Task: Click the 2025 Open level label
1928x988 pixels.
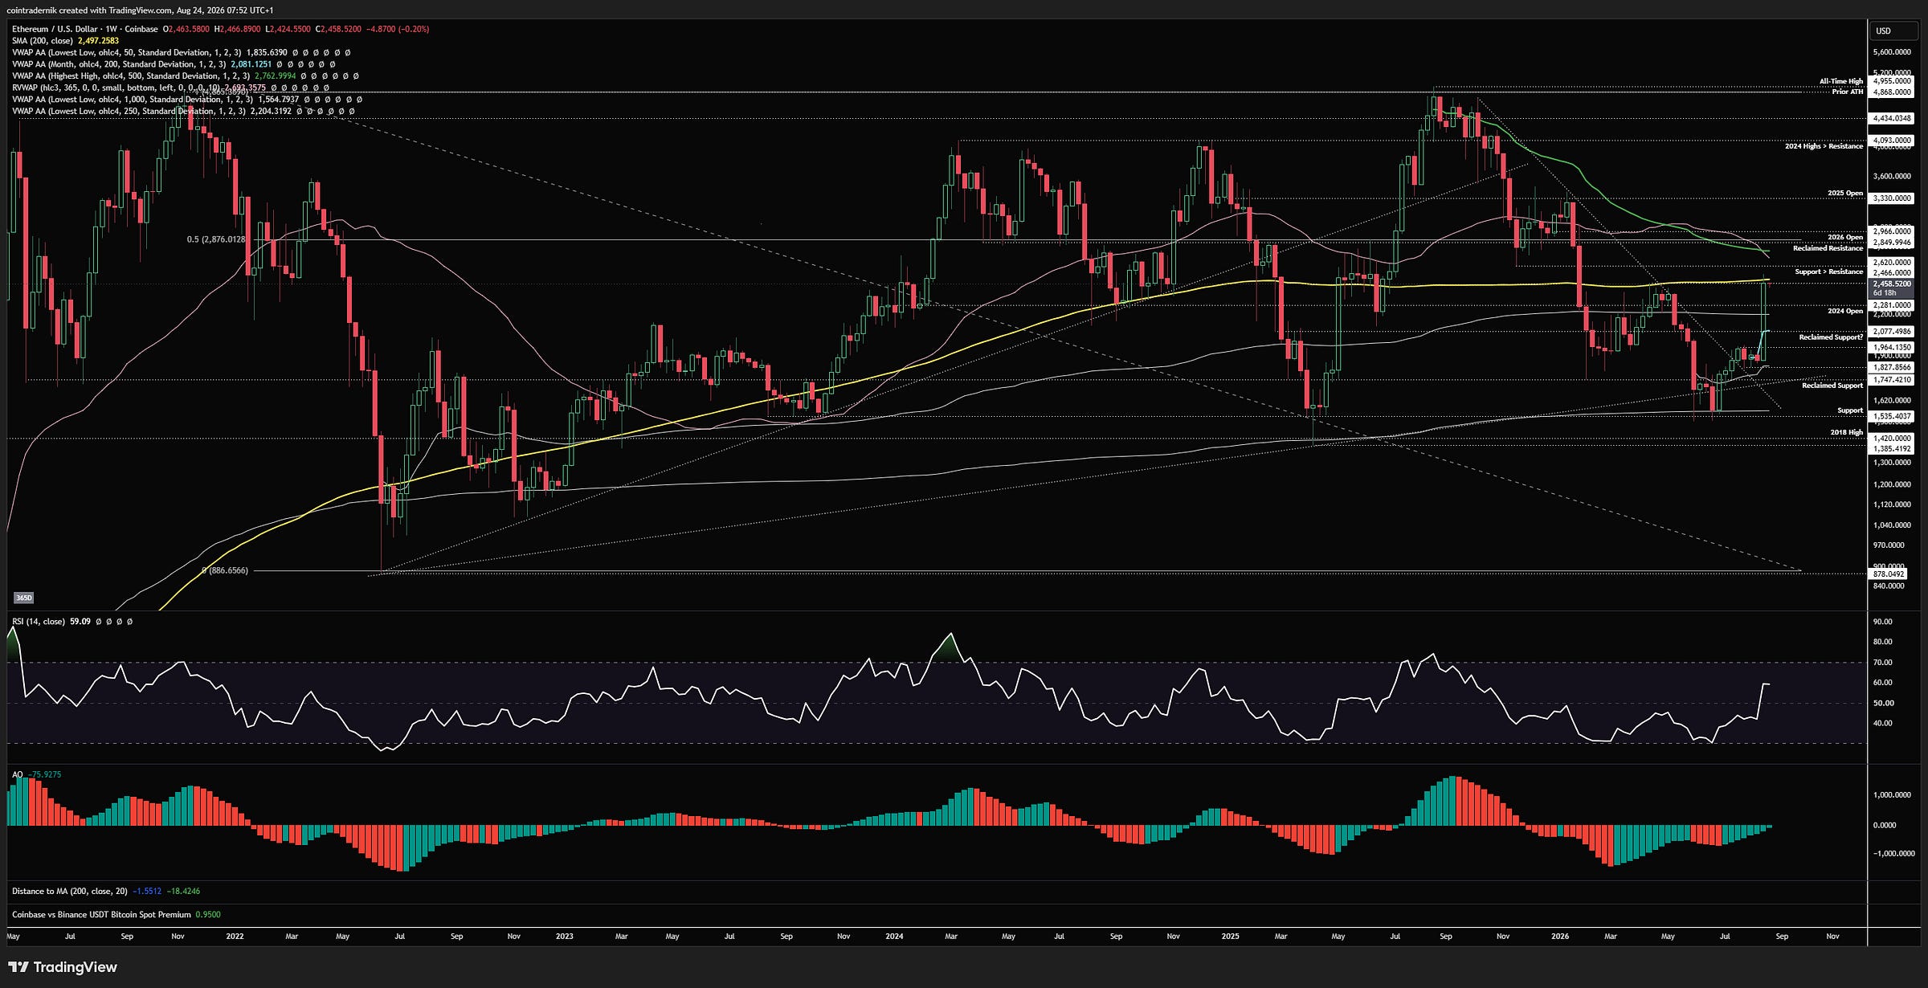Action: click(x=1845, y=194)
